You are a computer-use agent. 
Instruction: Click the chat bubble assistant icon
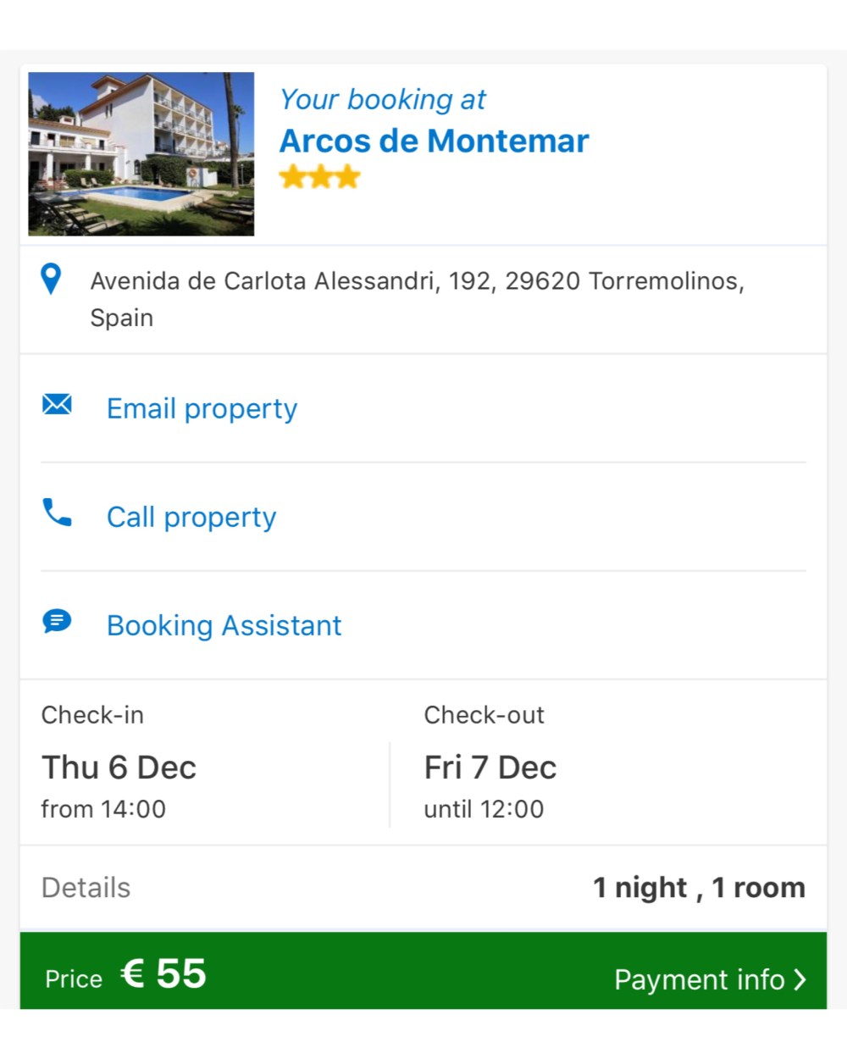click(57, 622)
